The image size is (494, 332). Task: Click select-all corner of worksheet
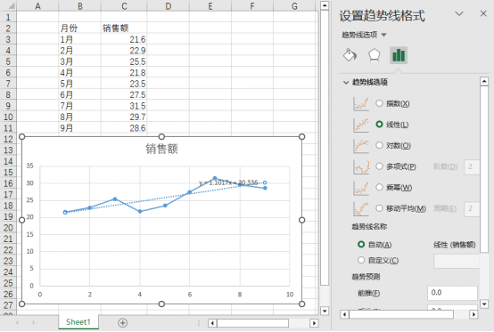pos(8,6)
